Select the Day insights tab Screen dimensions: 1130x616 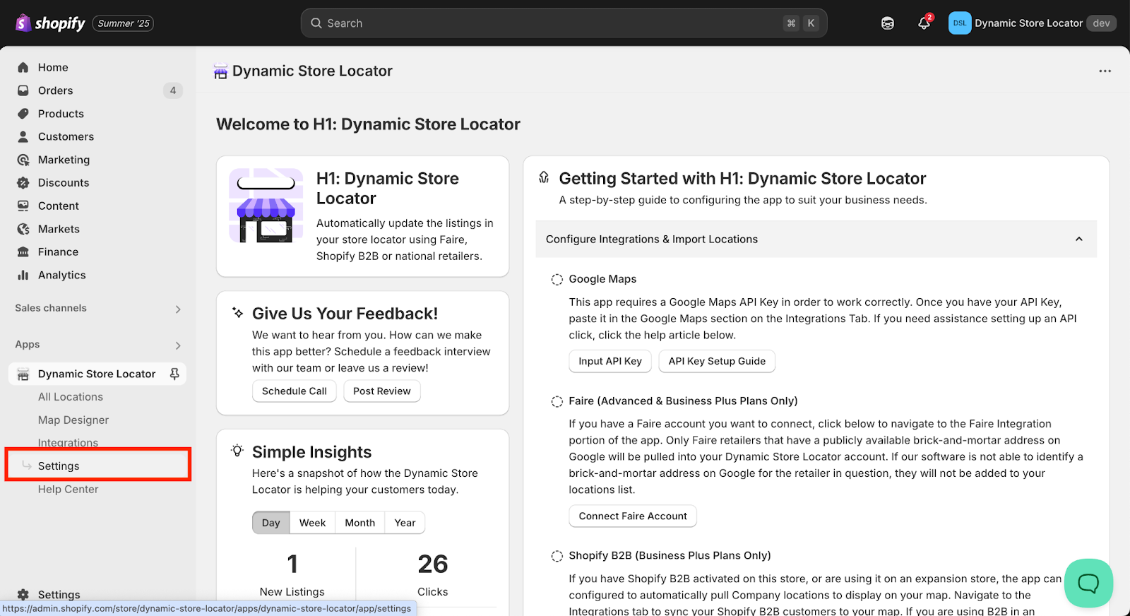[271, 523]
